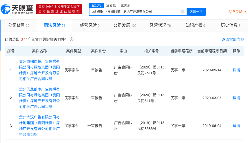Open the 经营风险 0 tab

pos(90,25)
